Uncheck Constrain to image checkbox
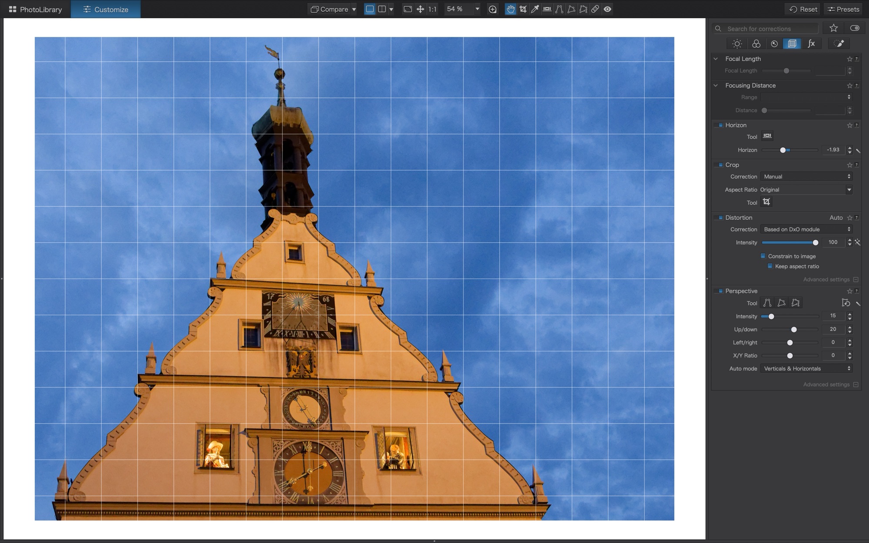Viewport: 869px width, 543px height. coord(763,256)
